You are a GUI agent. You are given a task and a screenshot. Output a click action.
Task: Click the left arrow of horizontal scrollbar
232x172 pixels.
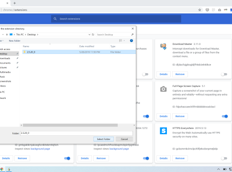pos(21,125)
